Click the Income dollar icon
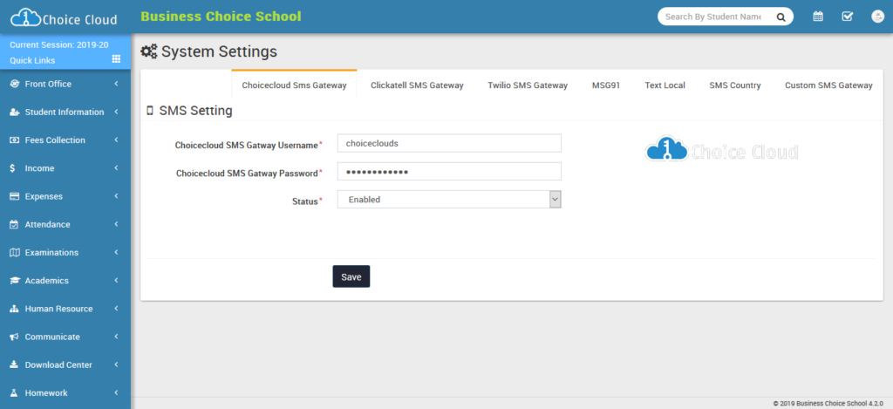Image resolution: width=893 pixels, height=409 pixels. [x=13, y=168]
